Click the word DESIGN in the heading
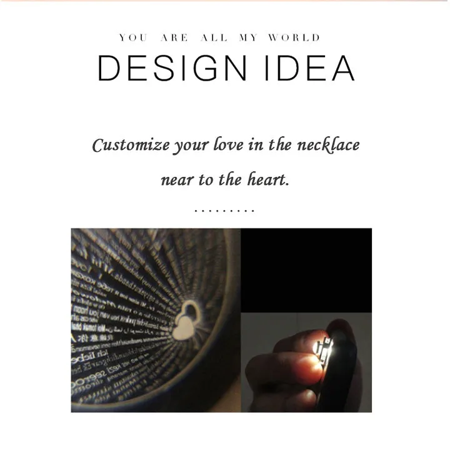The image size is (450, 450). tap(172, 68)
